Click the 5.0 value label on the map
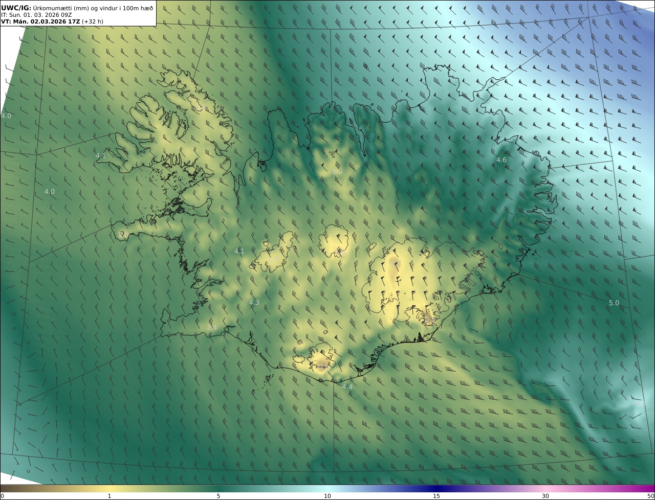The height and width of the screenshot is (500, 655). pyautogui.click(x=614, y=303)
